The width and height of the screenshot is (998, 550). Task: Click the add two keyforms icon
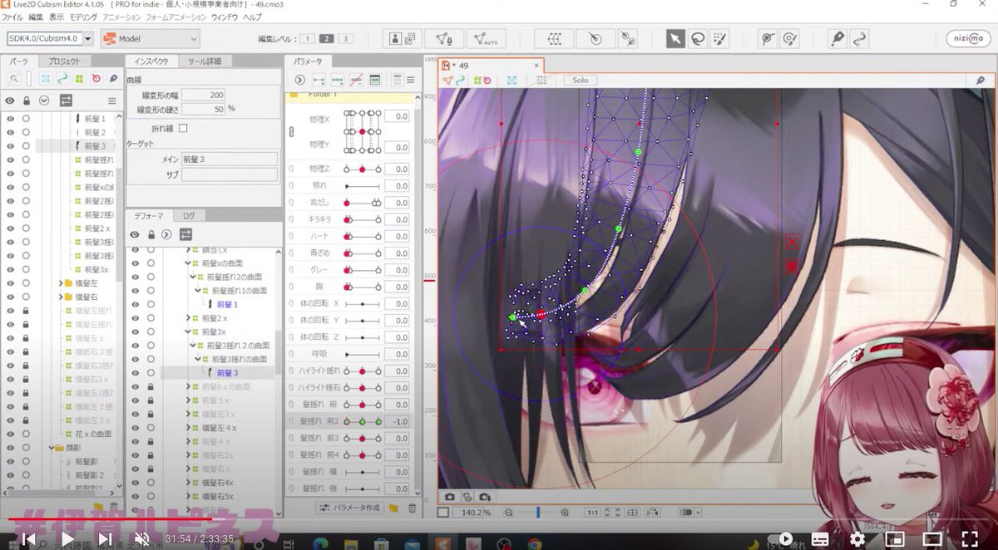[318, 80]
